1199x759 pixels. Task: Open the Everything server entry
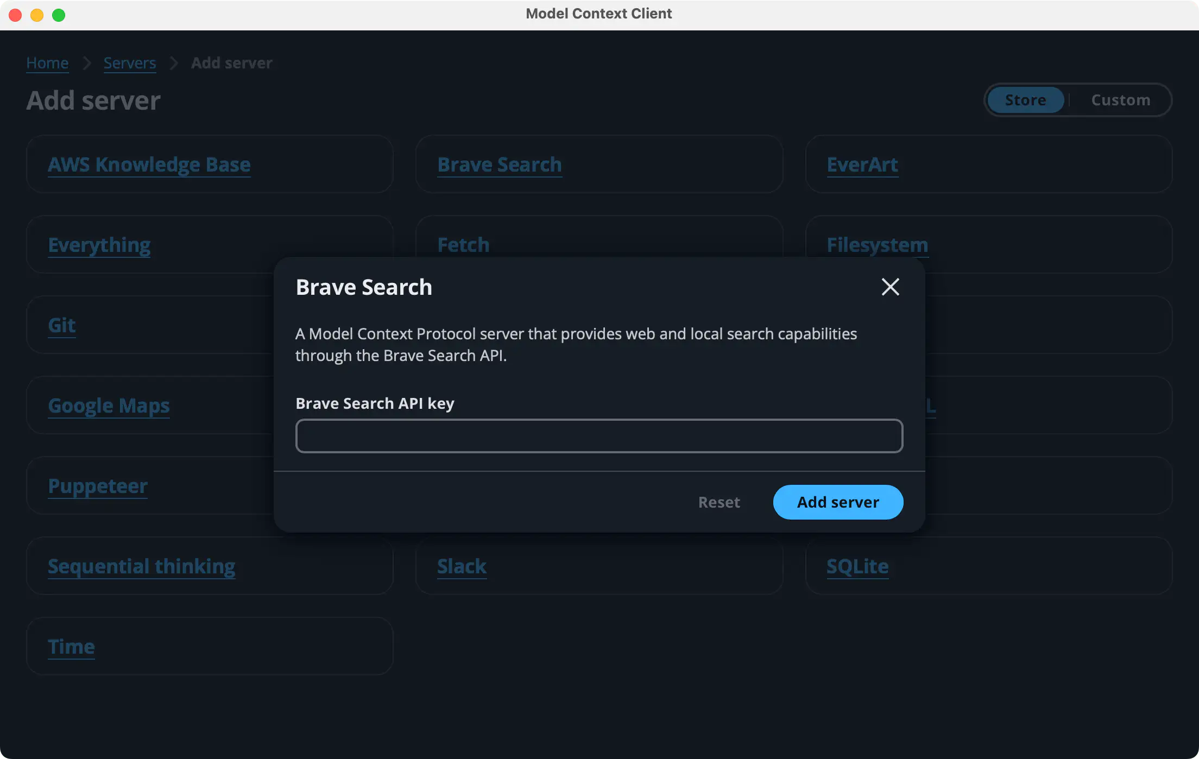(x=99, y=245)
